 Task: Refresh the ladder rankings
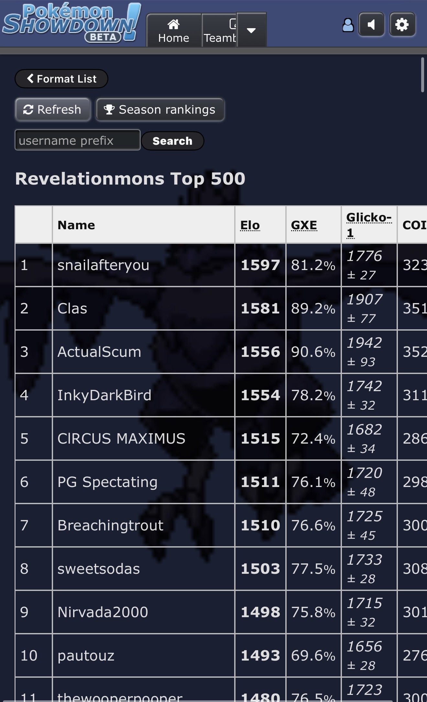(53, 109)
